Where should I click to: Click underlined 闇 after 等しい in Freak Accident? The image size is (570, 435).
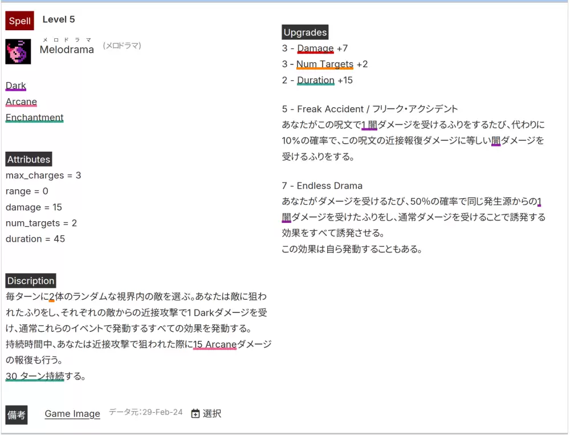click(x=496, y=140)
